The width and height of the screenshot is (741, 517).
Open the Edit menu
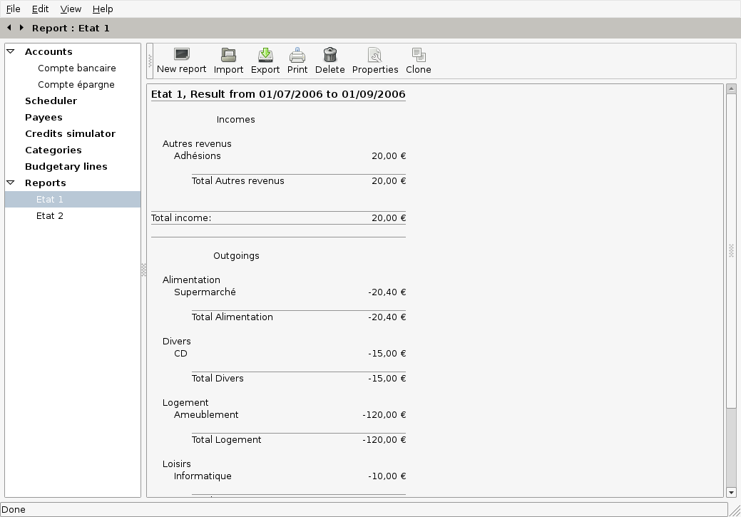click(x=40, y=9)
